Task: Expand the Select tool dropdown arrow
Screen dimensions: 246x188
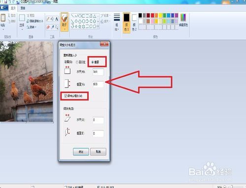Action: (x=22, y=30)
